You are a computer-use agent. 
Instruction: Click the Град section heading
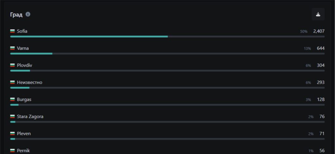point(16,15)
